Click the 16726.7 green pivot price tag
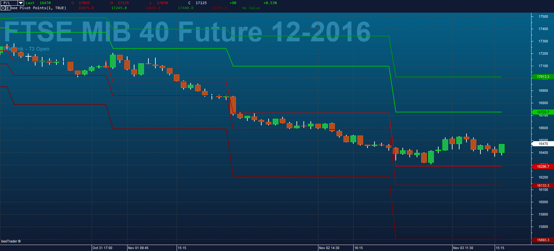The image size is (554, 251). tap(543, 112)
